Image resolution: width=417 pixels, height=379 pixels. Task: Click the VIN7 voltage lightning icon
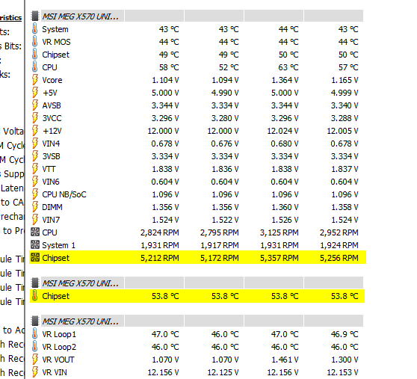click(35, 220)
